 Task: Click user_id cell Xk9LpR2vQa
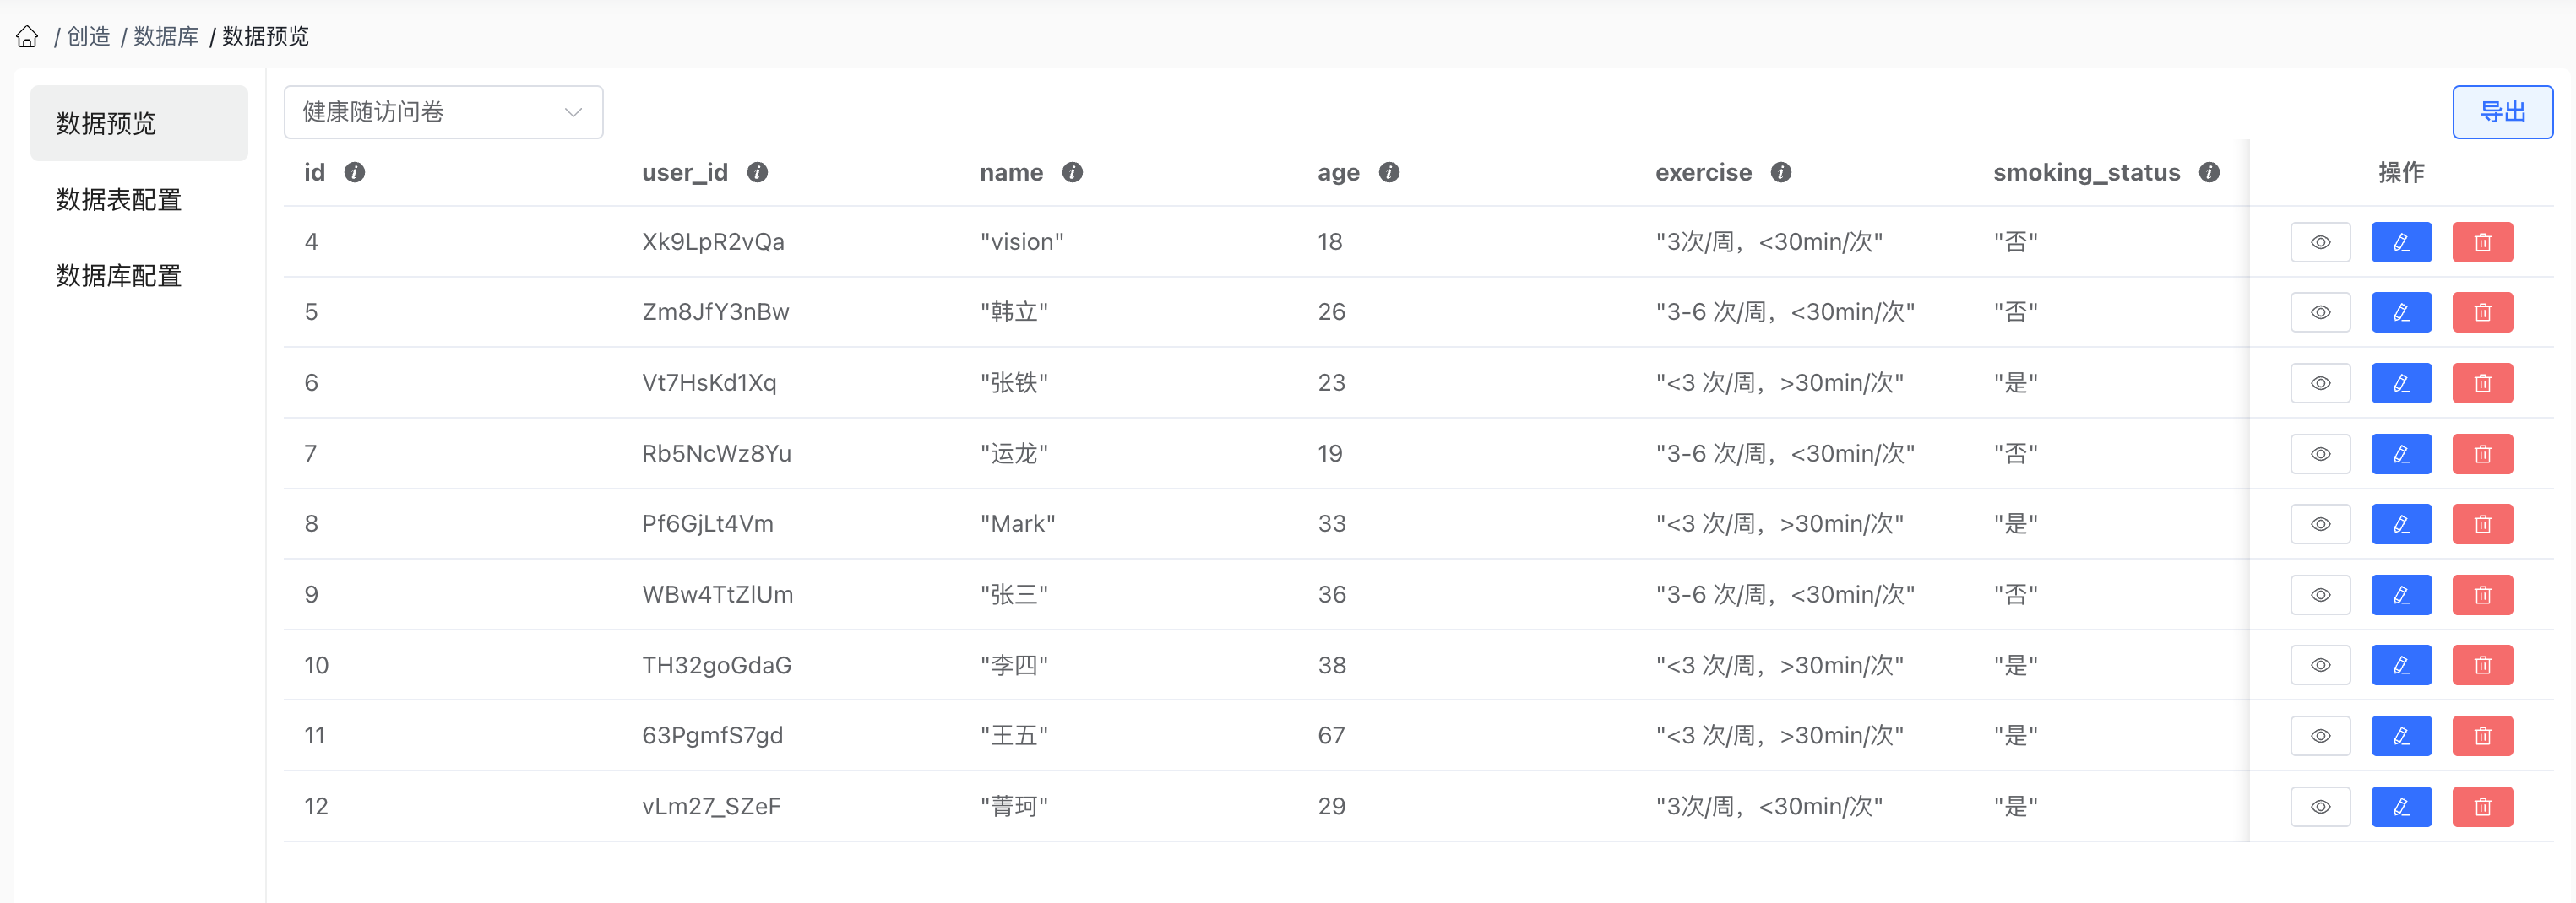(x=713, y=241)
